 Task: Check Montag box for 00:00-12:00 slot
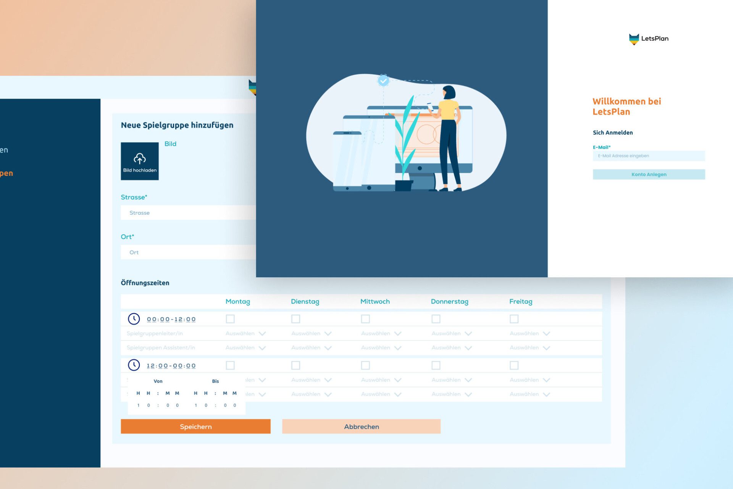tap(230, 319)
